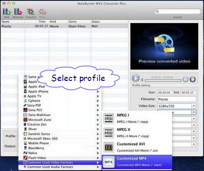
Task: Expand Common Used Audio Formats arrow
Action: click(98, 167)
